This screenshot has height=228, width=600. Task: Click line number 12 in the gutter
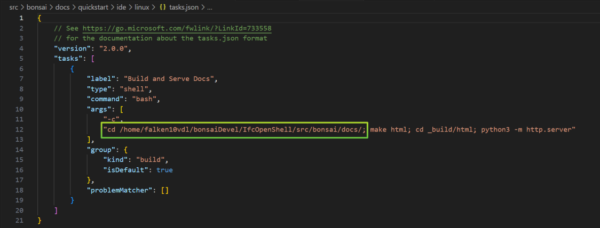tap(20, 129)
